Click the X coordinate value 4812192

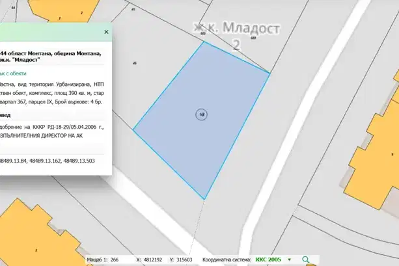click(x=153, y=259)
